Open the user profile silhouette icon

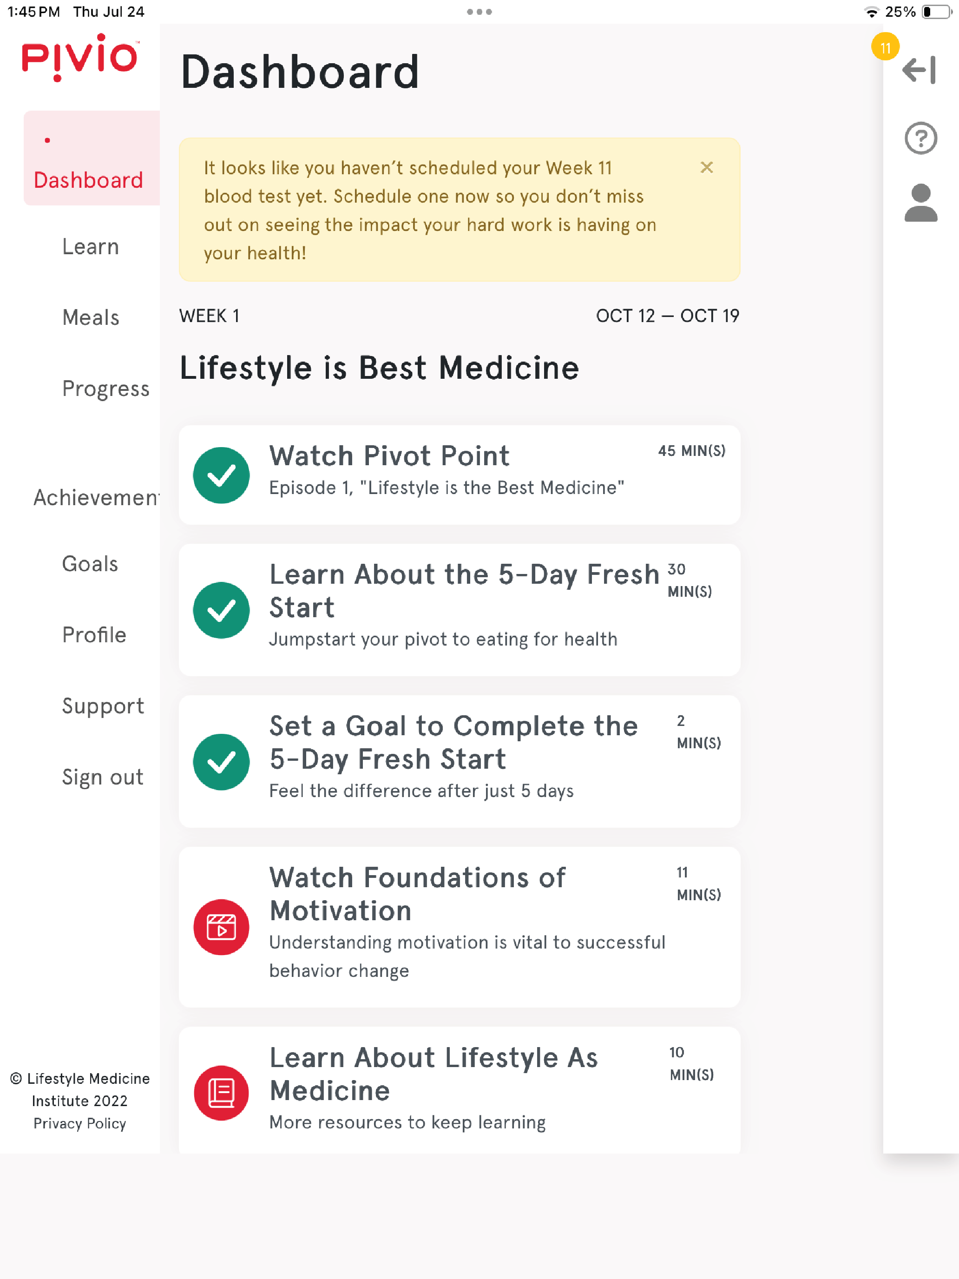point(920,203)
